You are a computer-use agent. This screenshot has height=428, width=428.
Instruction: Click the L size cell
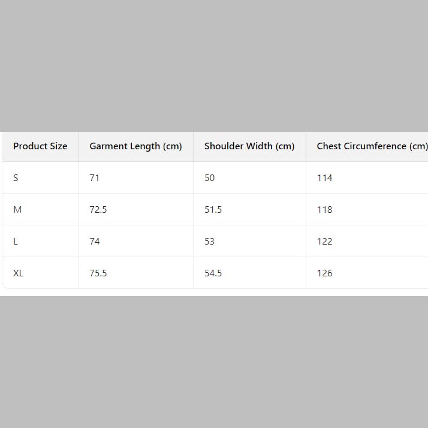tap(16, 242)
